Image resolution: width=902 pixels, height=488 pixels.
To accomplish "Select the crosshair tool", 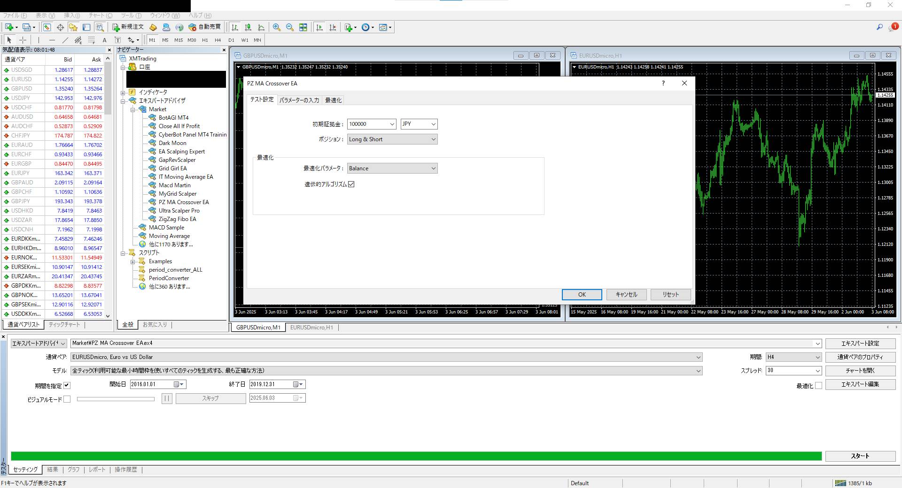I will click(x=23, y=40).
